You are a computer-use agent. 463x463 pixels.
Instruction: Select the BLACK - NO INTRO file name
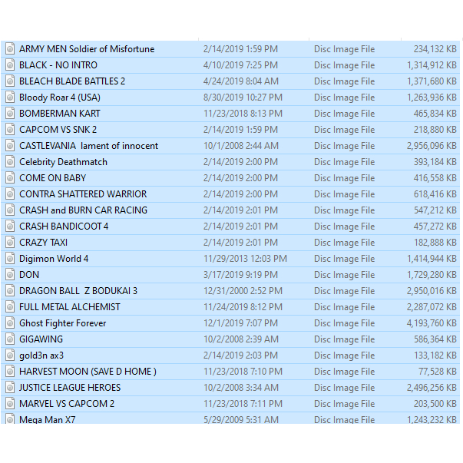click(58, 65)
